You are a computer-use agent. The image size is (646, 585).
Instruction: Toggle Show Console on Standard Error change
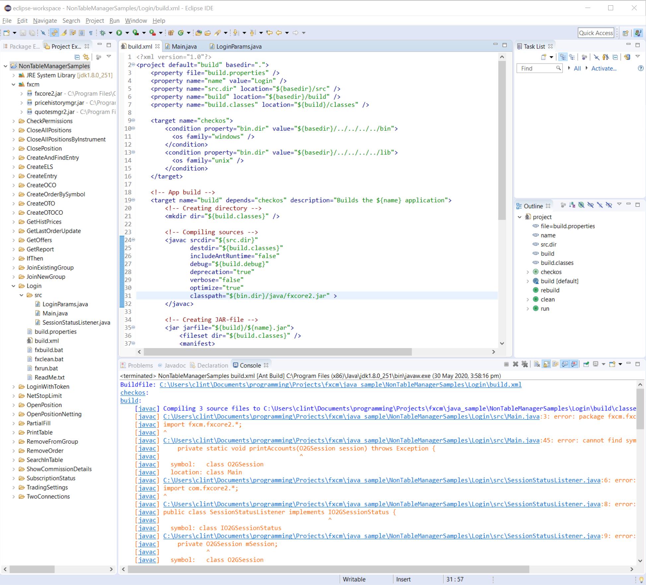coord(574,364)
